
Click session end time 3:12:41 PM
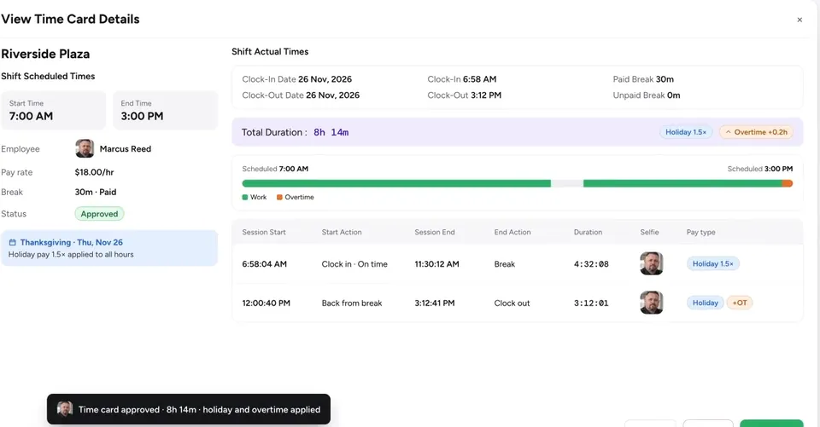coord(435,303)
